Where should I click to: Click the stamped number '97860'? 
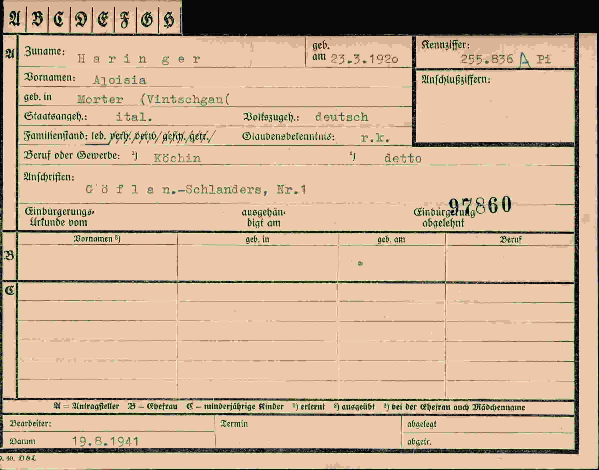[x=480, y=205]
